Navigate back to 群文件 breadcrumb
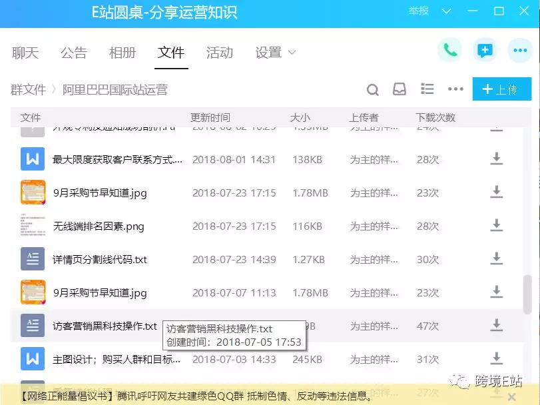This screenshot has width=540, height=405. pyautogui.click(x=28, y=89)
